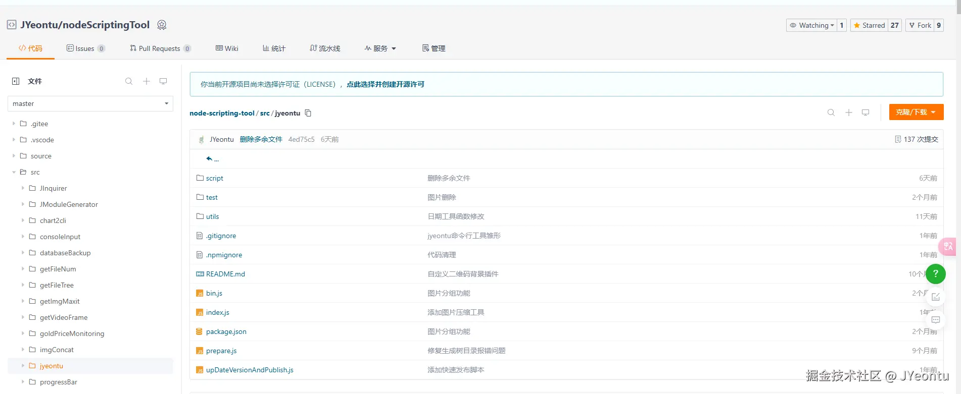The width and height of the screenshot is (961, 394).
Task: Copy the path node-scripting-tool/src/jyeontu
Action: click(x=308, y=113)
